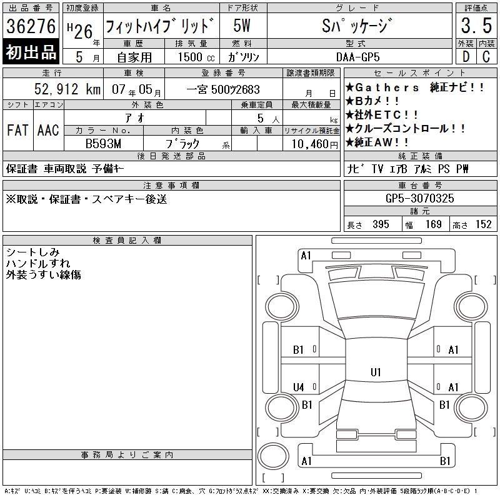500x500 pixels.
Task: Select 事務局よりご案内 section header
Action: [127, 455]
